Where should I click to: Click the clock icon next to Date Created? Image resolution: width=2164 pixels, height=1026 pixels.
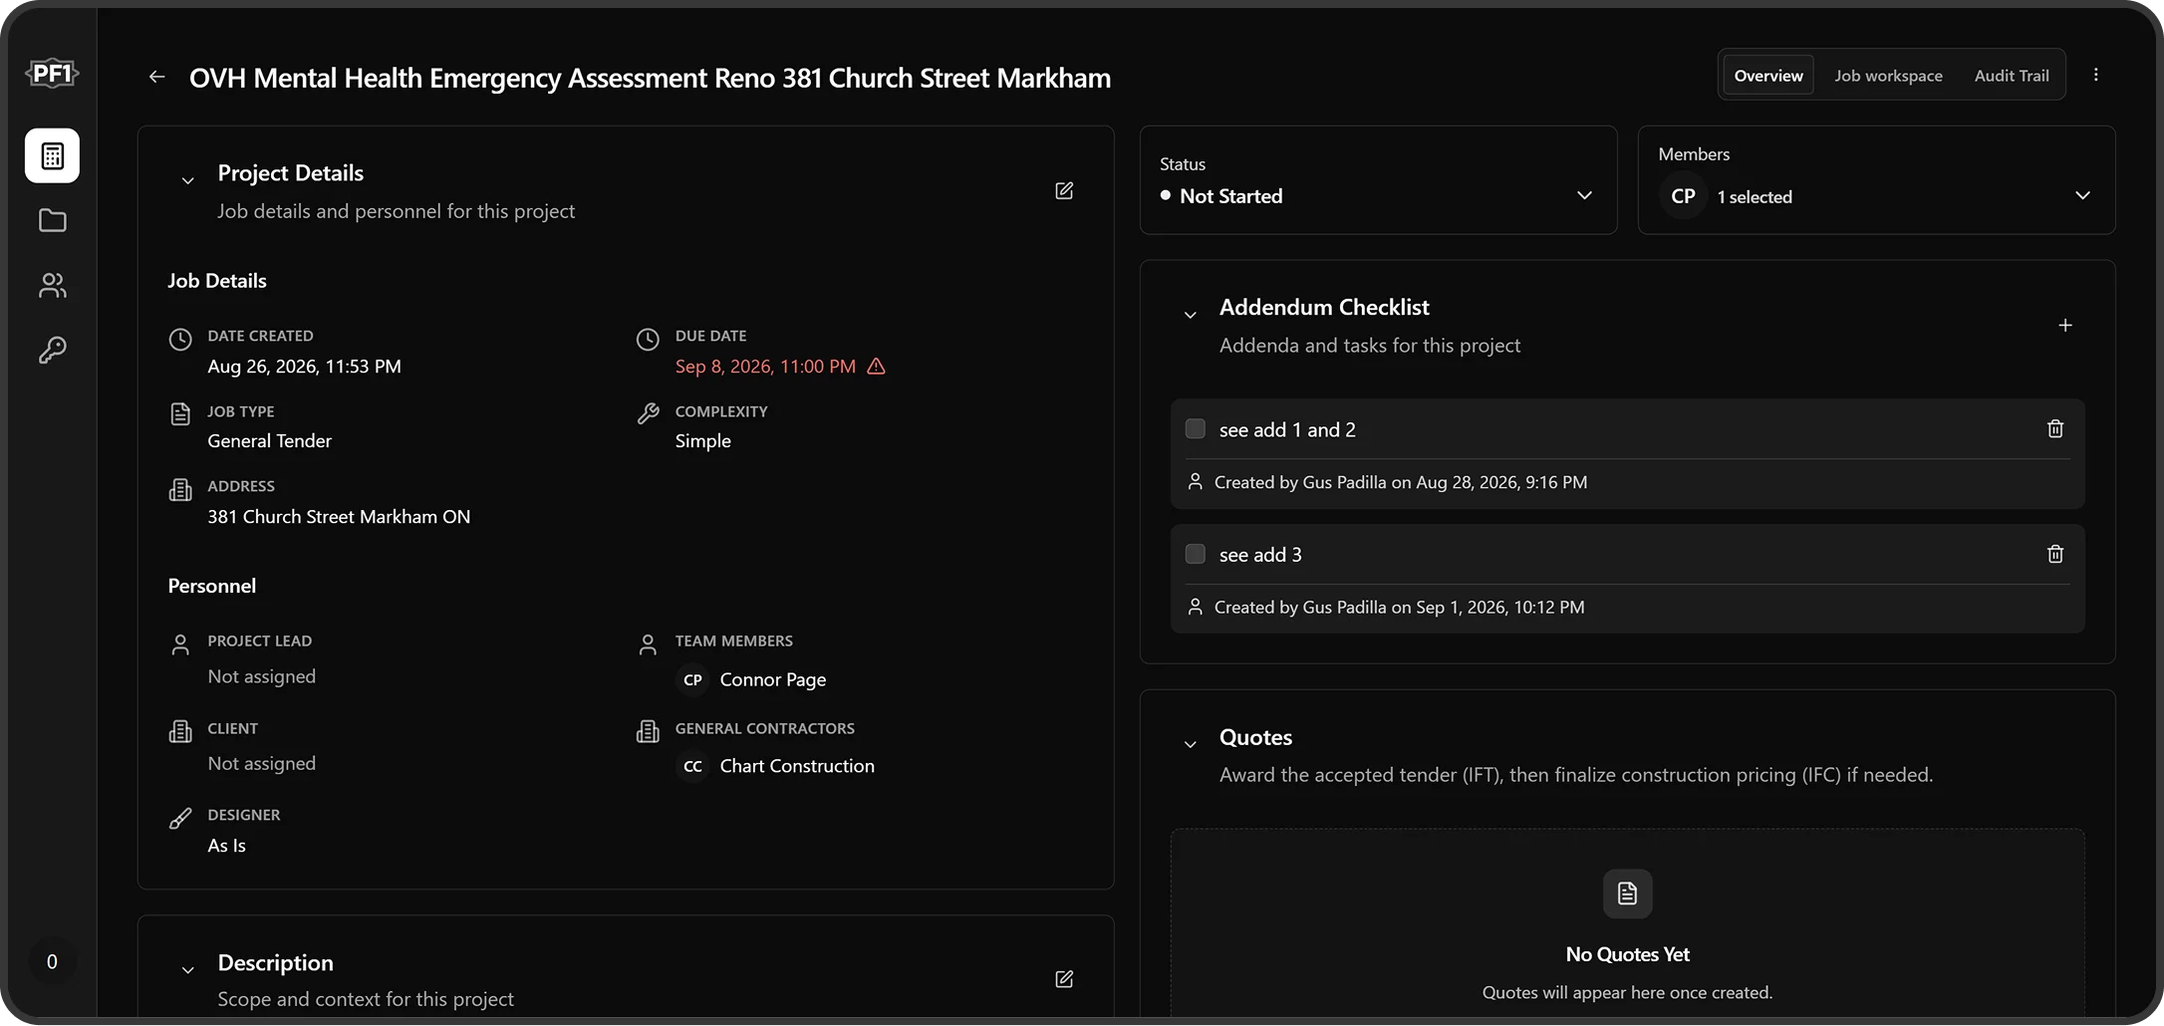point(180,340)
